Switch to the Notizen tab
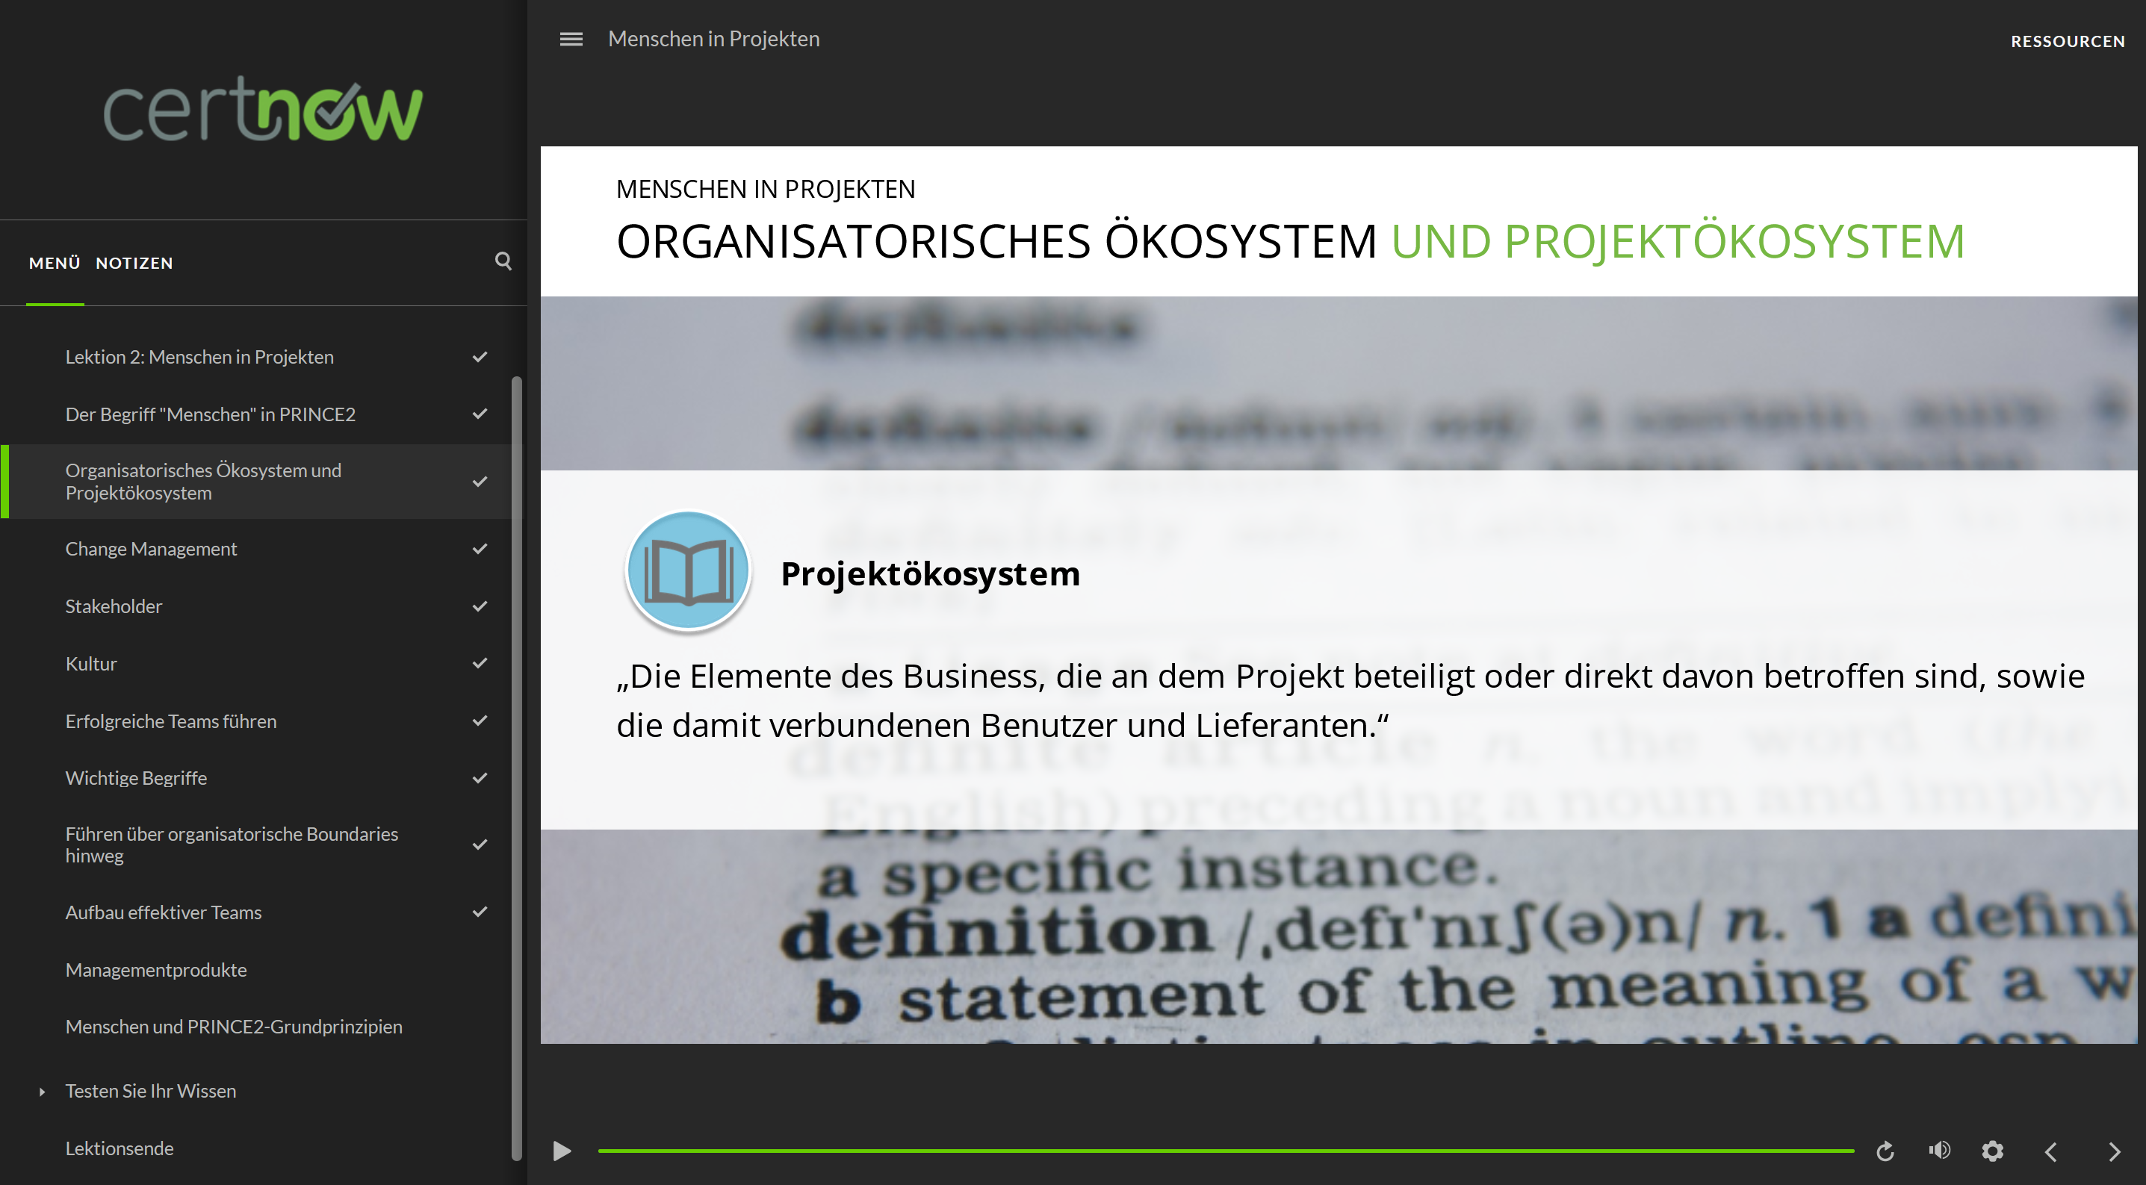 pyautogui.click(x=134, y=263)
